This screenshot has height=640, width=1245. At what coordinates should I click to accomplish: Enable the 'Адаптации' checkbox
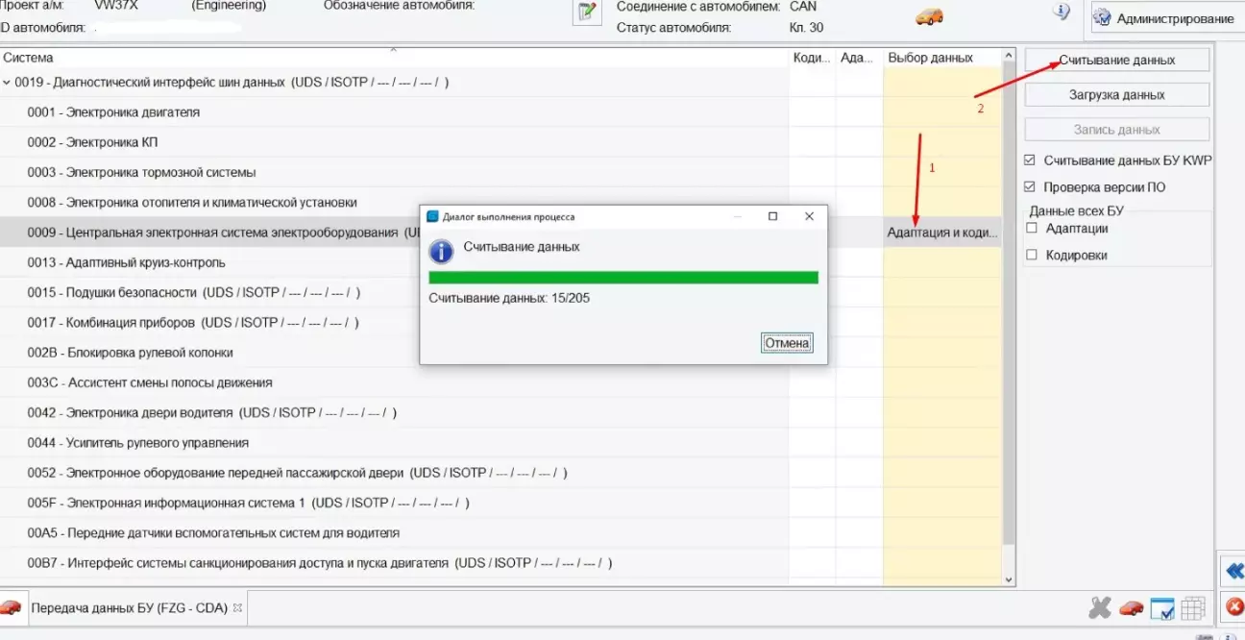coord(1032,229)
